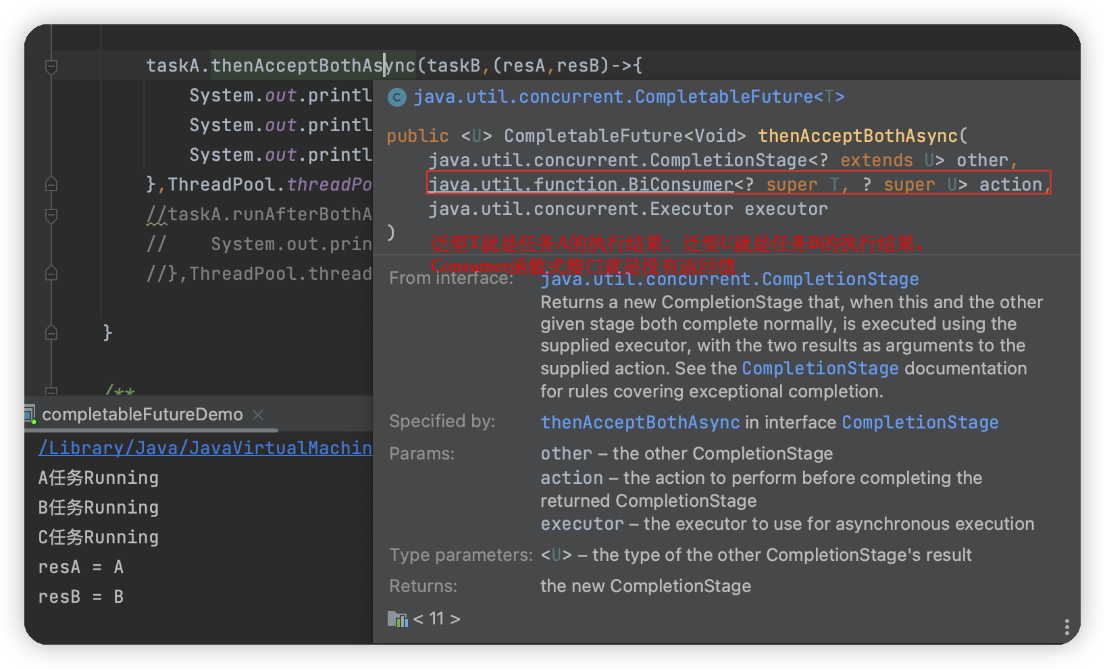The width and height of the screenshot is (1105, 669).
Task: Click console line 'A任务Running'
Action: [99, 478]
